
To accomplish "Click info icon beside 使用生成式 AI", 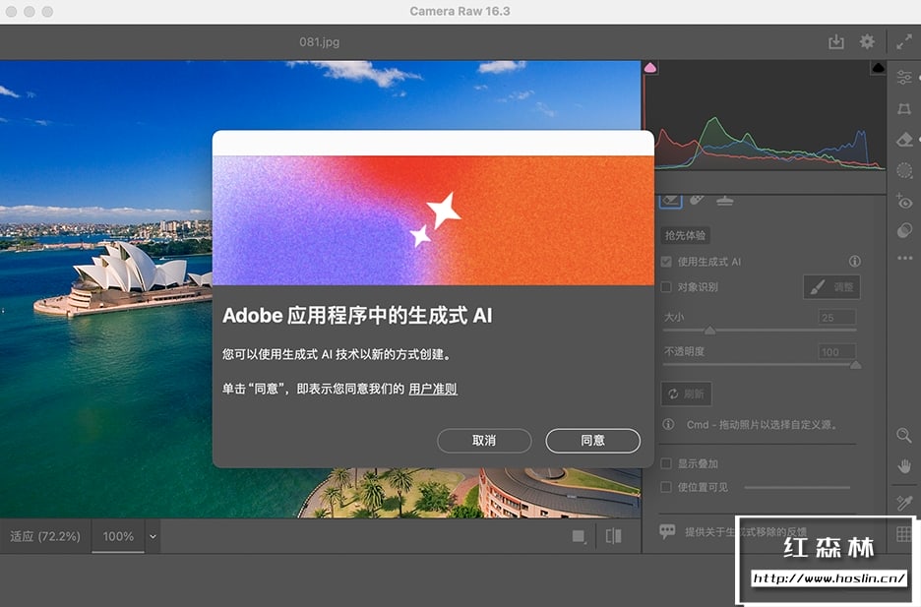I will tap(855, 262).
